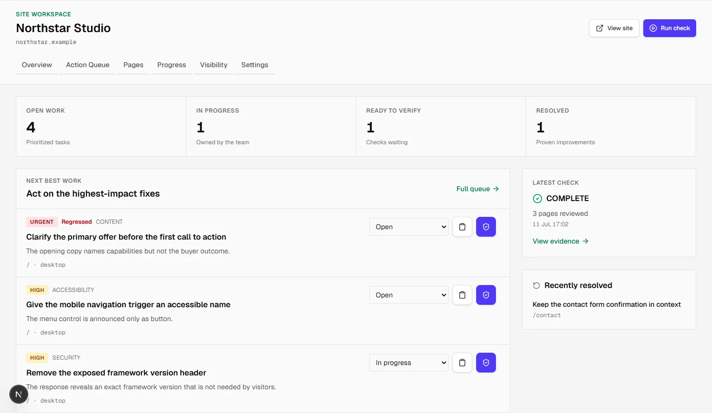
Task: Click the HIGH badge next to ACCESSIBILITY
Action: click(x=37, y=290)
